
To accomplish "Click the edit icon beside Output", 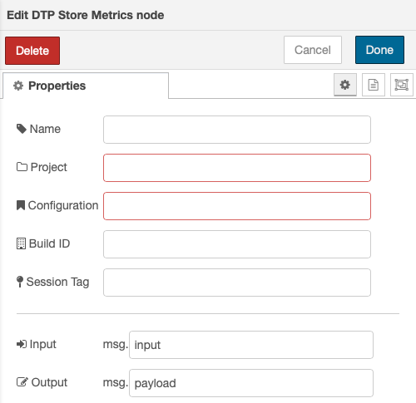I will (x=22, y=382).
